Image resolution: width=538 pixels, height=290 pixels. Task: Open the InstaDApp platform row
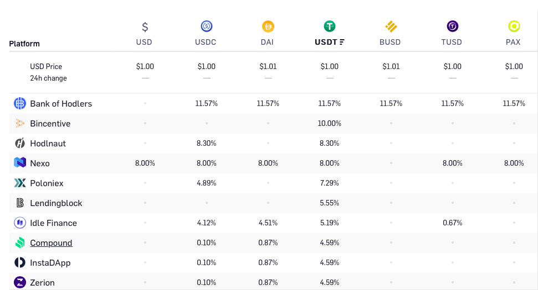click(x=50, y=263)
